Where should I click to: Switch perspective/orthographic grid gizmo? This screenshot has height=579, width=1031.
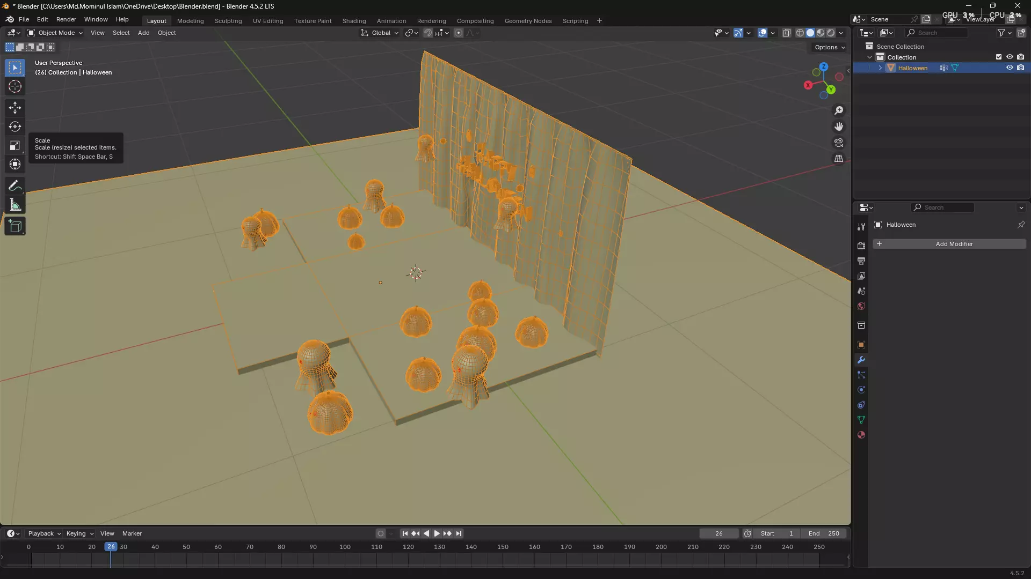point(839,159)
